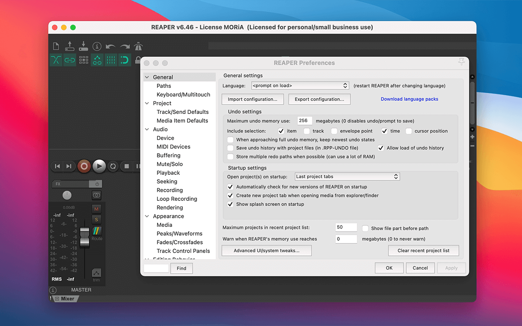Collapse the Appearance tree section
This screenshot has height=326, width=522.
pos(147,216)
